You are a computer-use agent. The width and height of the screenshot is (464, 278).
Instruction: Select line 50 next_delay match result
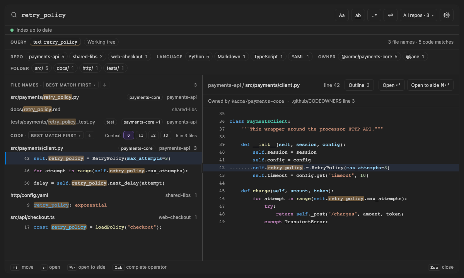pos(104,183)
